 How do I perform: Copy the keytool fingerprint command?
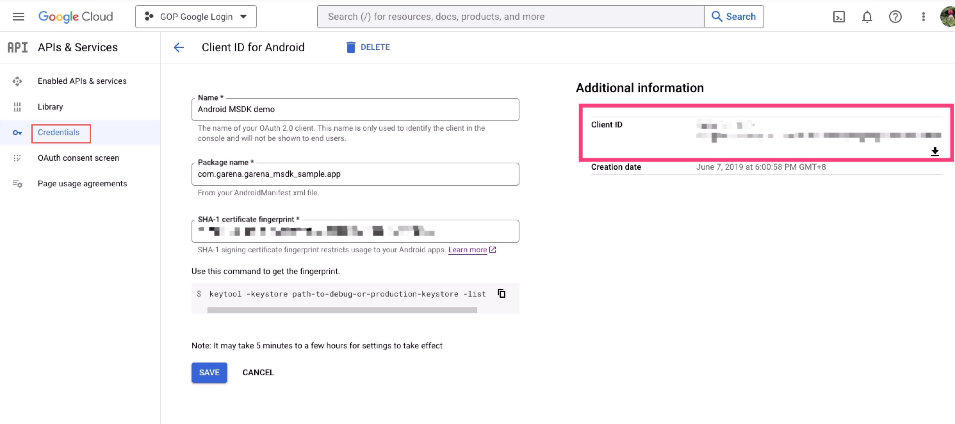click(501, 293)
